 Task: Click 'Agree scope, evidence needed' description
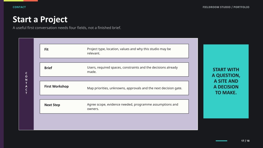132,107
